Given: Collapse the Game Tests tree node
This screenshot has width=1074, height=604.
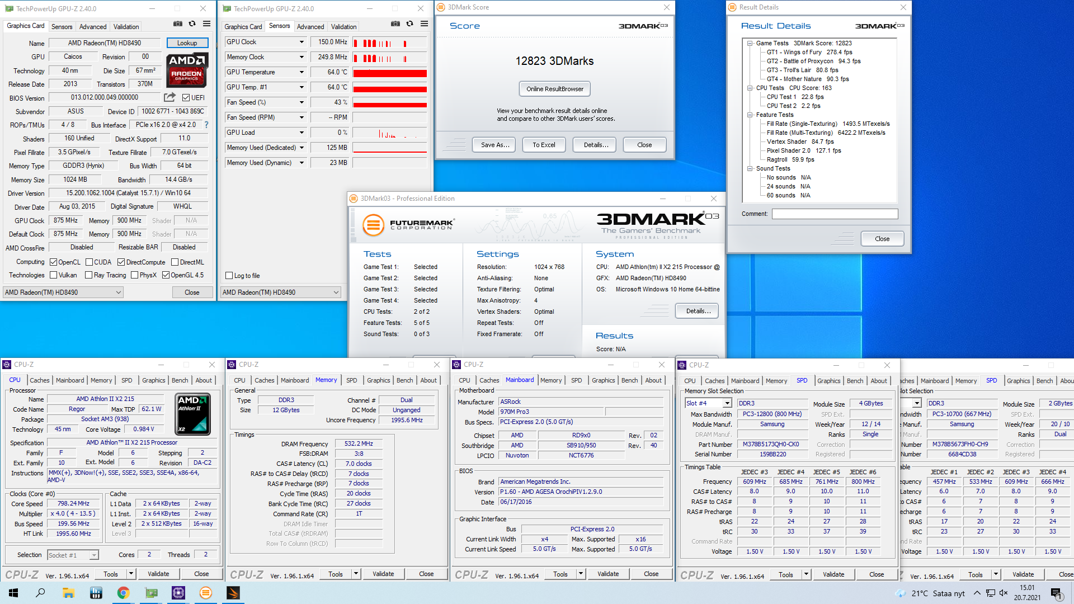Looking at the screenshot, I should 750,43.
